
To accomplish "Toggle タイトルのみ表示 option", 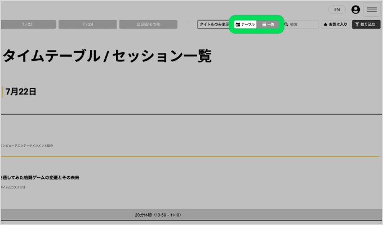I will point(213,24).
